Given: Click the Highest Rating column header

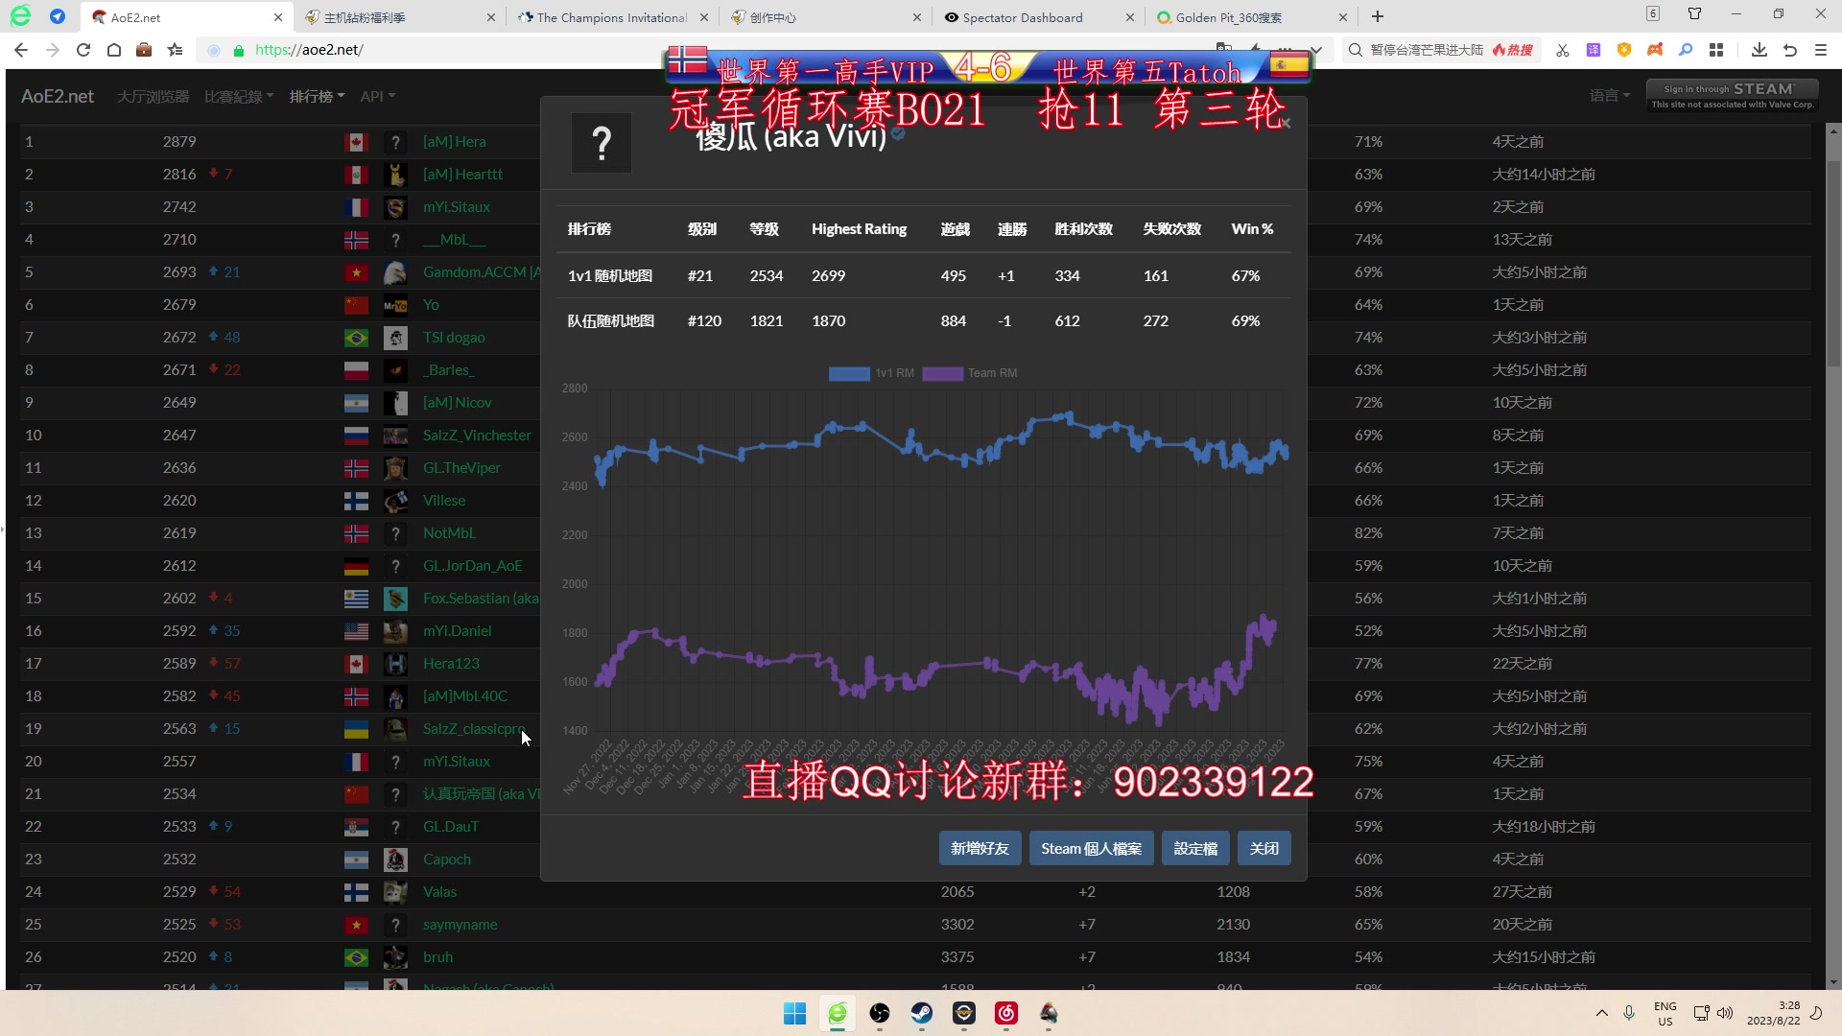Looking at the screenshot, I should point(859,229).
